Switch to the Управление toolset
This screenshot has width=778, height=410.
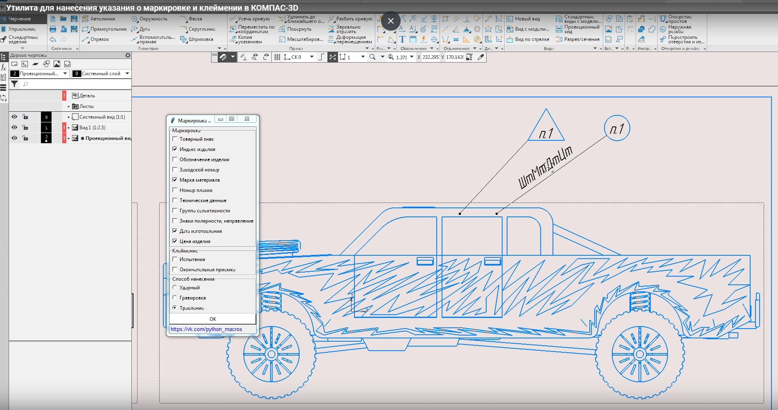pyautogui.click(x=24, y=29)
